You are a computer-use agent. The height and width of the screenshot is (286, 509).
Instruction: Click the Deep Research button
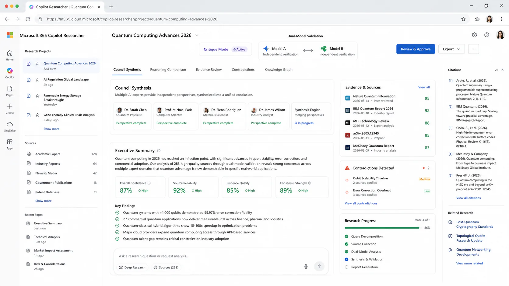click(x=132, y=267)
